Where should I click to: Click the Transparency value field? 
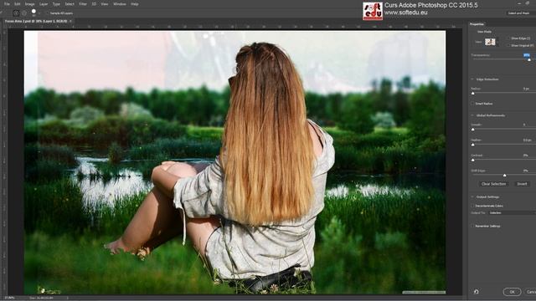pos(527,55)
